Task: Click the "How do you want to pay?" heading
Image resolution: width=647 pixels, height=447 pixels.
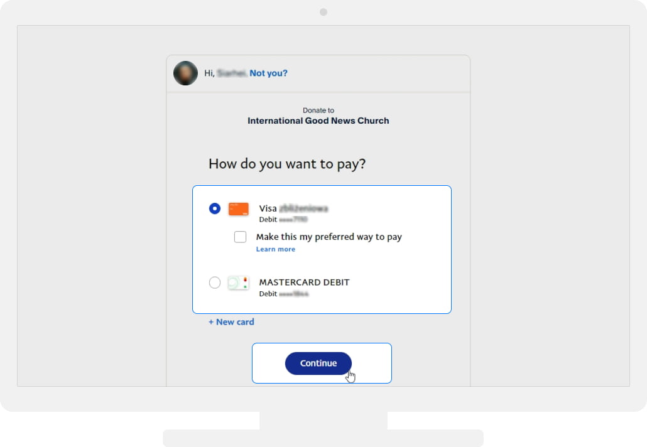Action: pos(287,164)
